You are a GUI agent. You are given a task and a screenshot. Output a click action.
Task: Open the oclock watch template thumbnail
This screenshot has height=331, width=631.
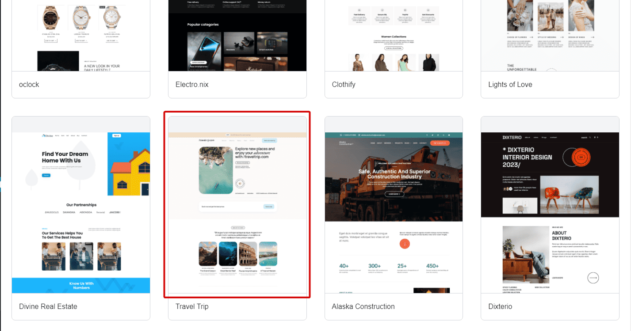pos(81,35)
